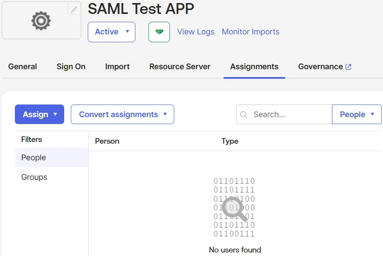383x256 pixels.
Task: Switch to the Import tab
Action: (x=117, y=67)
